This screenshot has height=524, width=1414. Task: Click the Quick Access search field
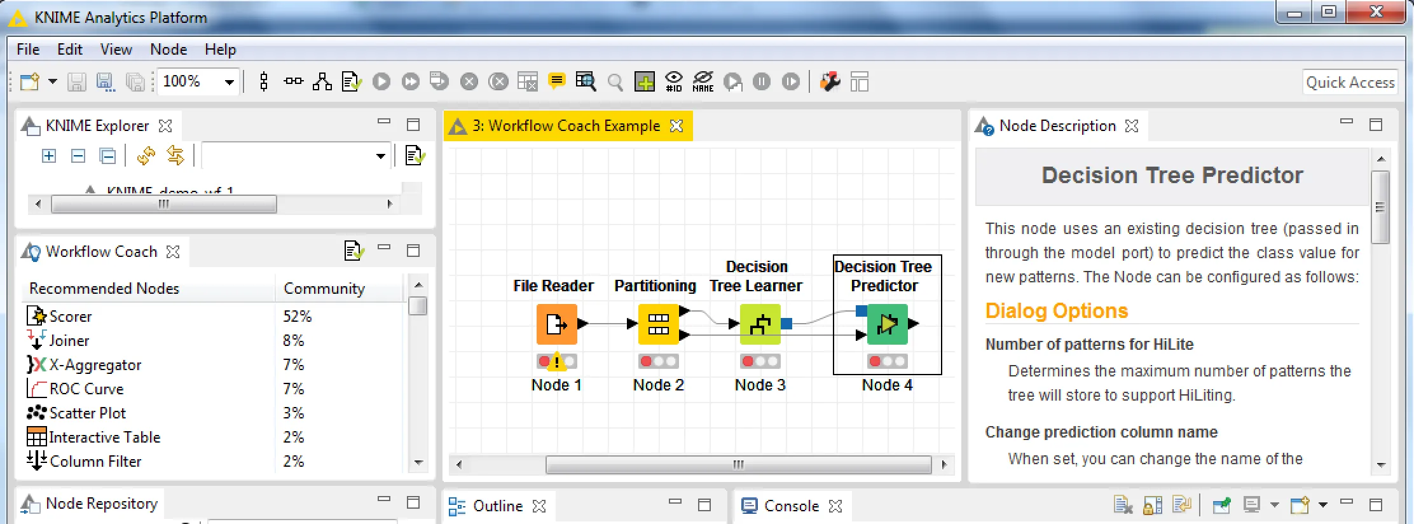point(1350,82)
